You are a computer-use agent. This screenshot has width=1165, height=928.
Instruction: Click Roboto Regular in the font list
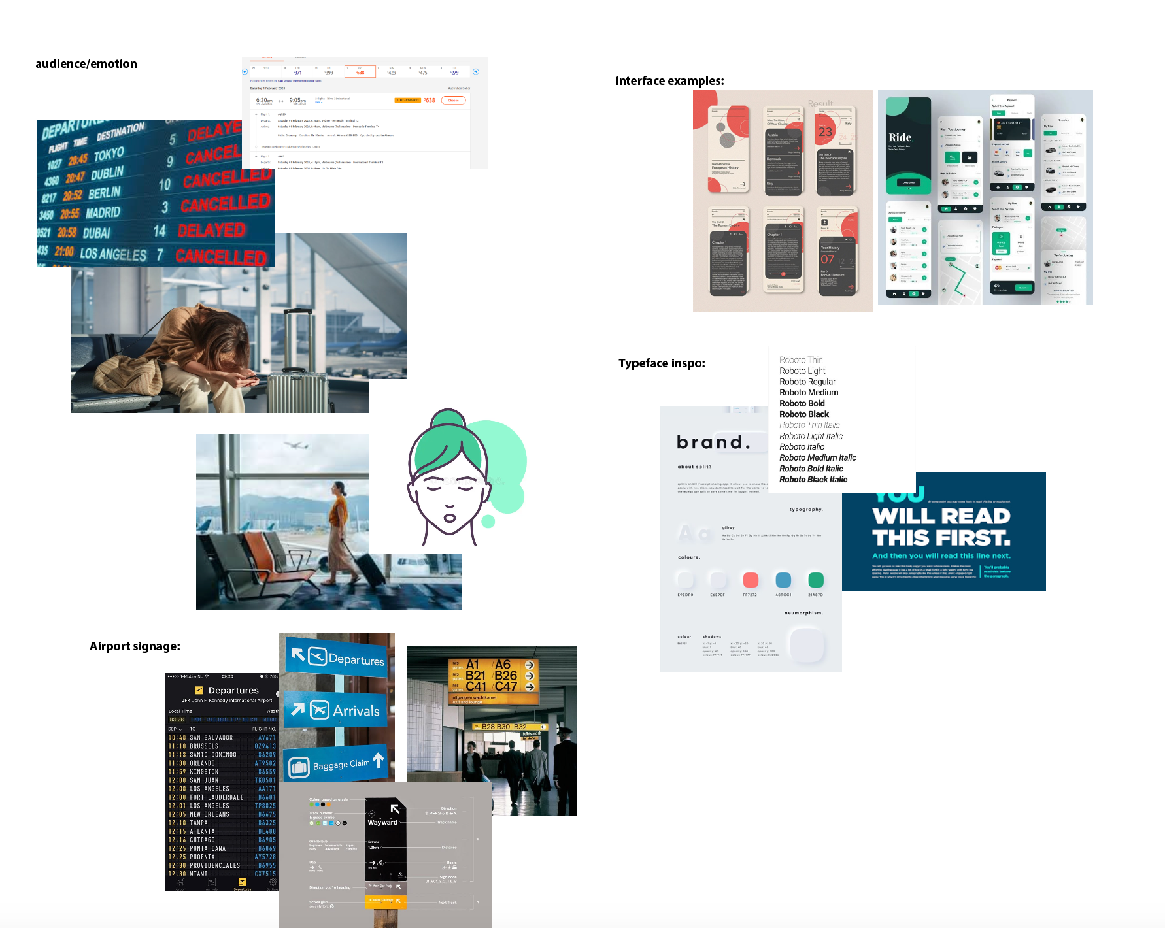(807, 382)
